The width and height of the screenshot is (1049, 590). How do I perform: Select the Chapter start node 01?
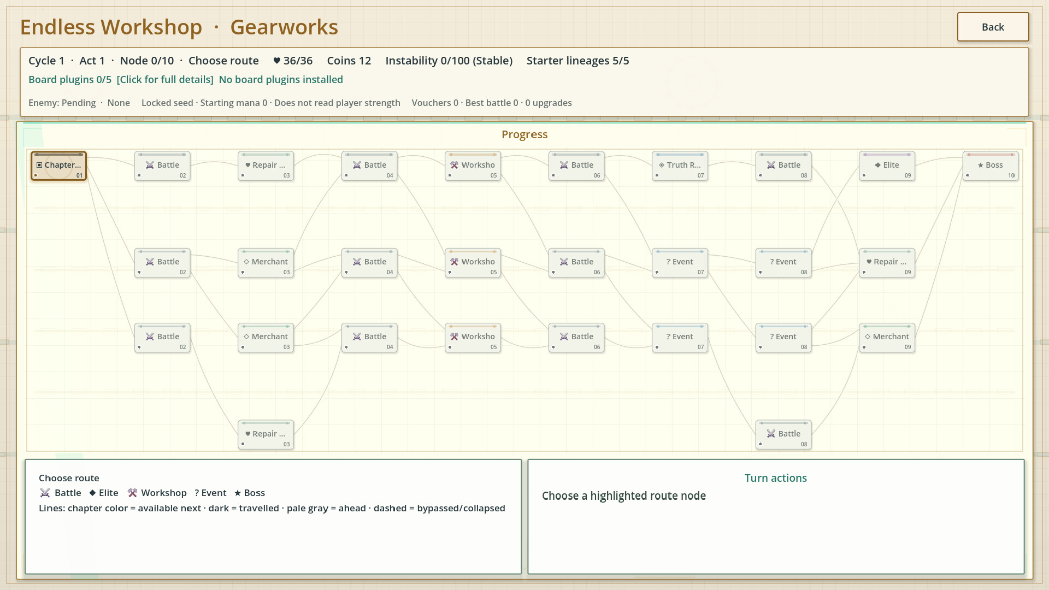click(59, 166)
